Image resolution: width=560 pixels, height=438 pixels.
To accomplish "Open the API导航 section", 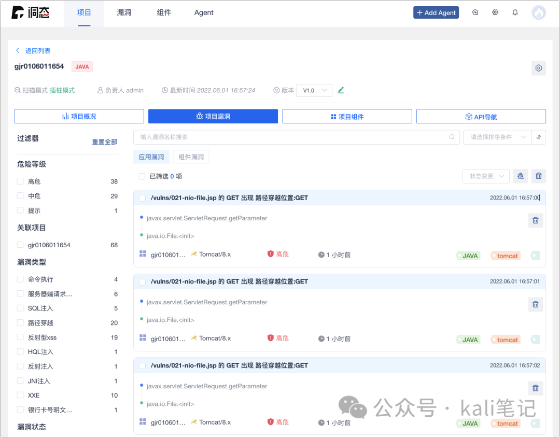I will coord(481,117).
